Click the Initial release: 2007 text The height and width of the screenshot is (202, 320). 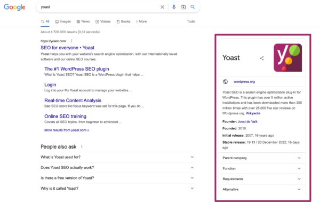[x=248, y=135]
